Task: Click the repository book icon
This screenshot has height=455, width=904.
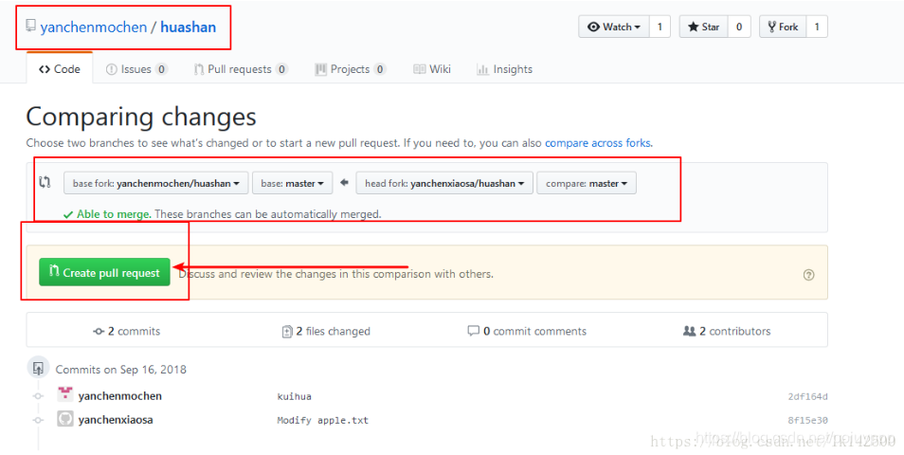Action: (x=30, y=27)
